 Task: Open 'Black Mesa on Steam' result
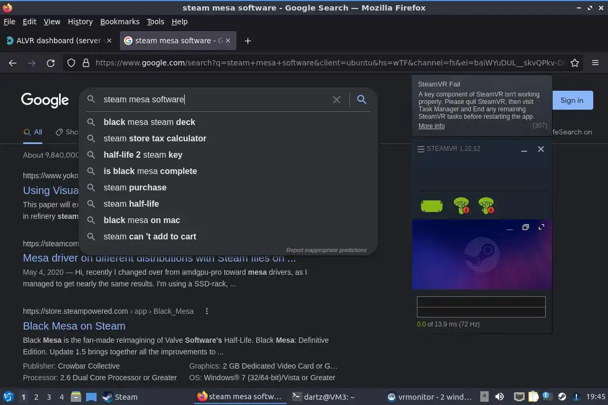[74, 326]
